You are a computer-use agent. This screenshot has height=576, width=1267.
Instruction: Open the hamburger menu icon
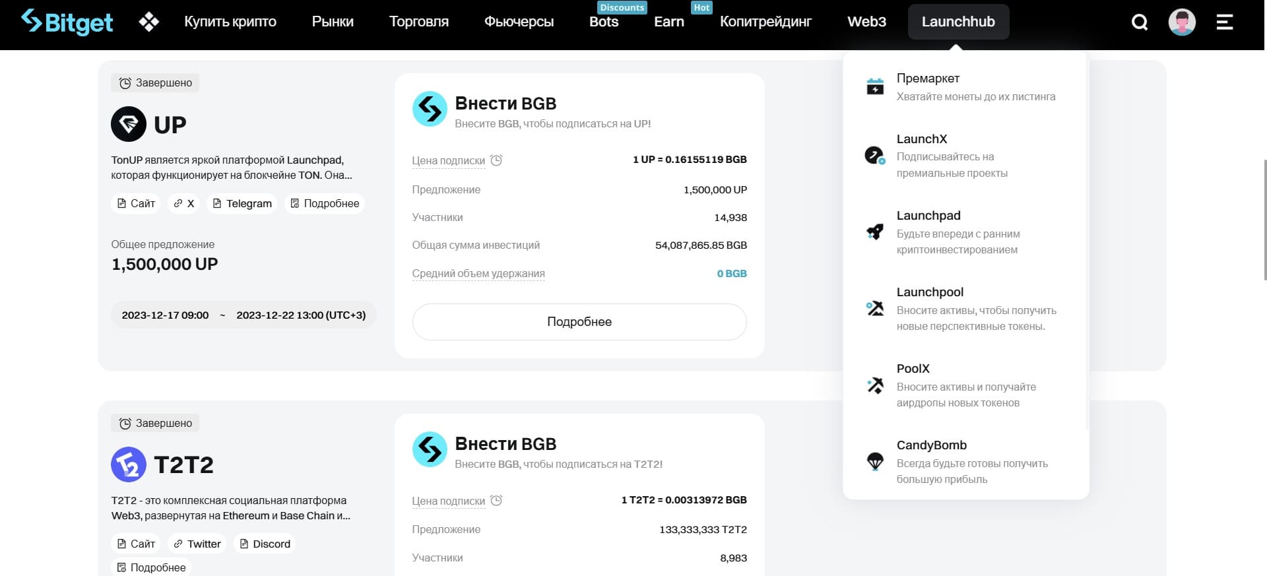coord(1225,22)
